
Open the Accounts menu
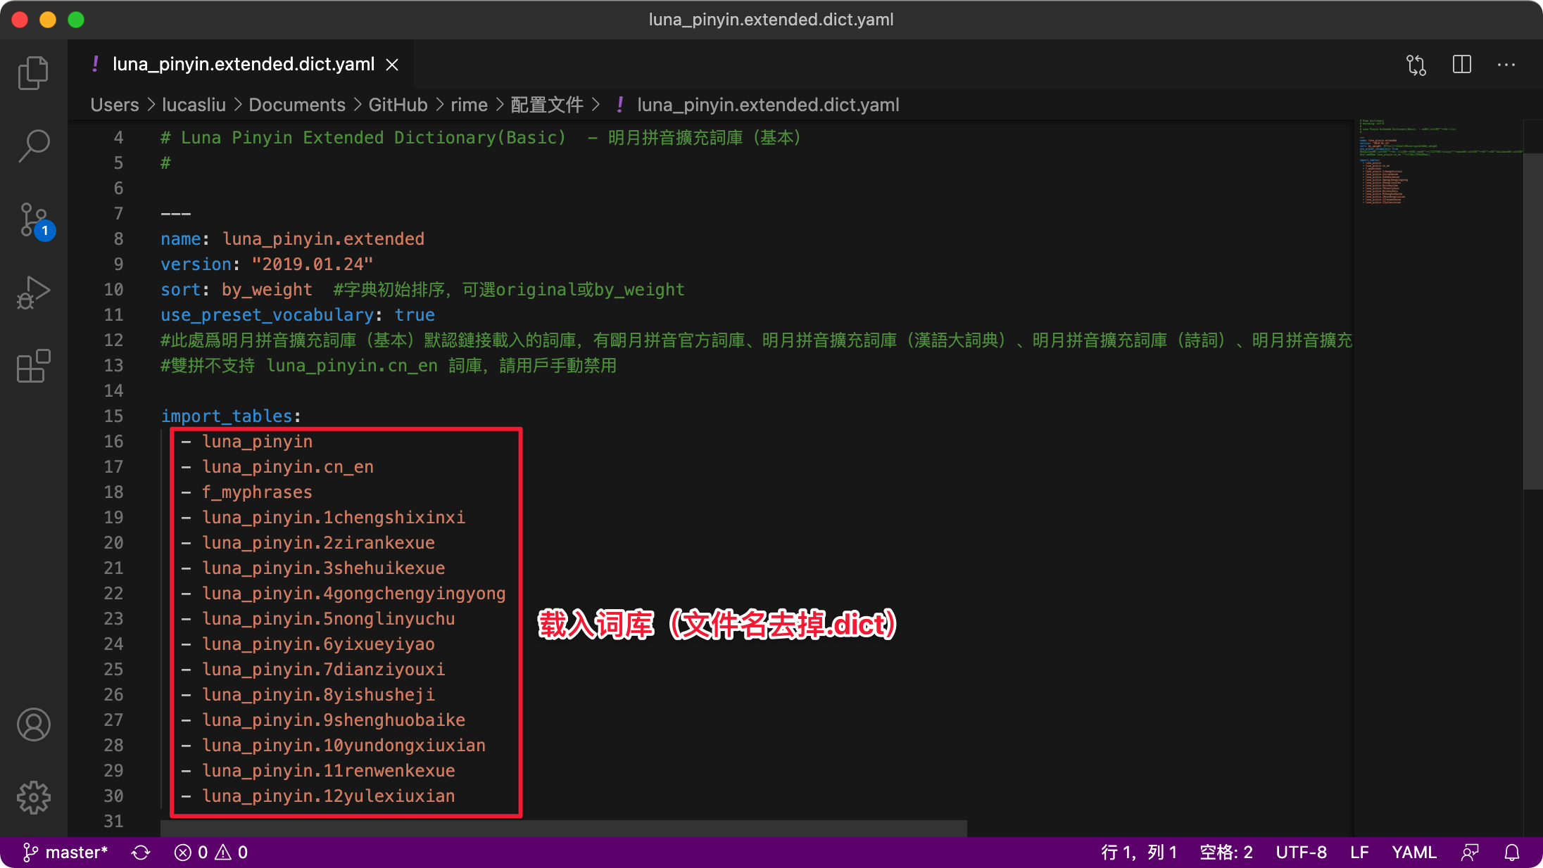coord(33,725)
